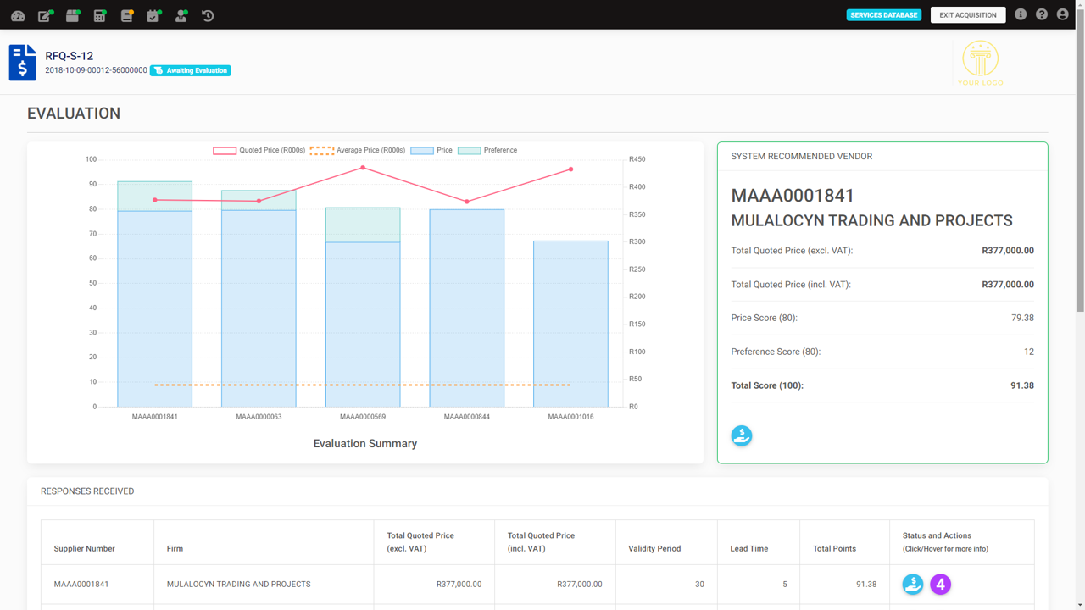Screen dimensions: 1085x610
Task: Open the user account profile icon
Action: tap(1063, 14)
